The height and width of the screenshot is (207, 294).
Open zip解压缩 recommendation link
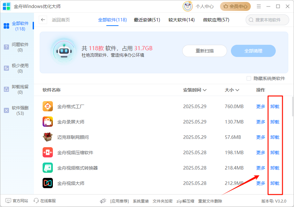(x=185, y=201)
